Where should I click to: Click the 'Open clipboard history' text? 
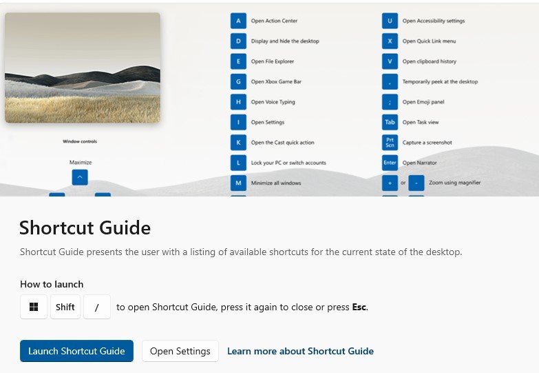click(430, 61)
